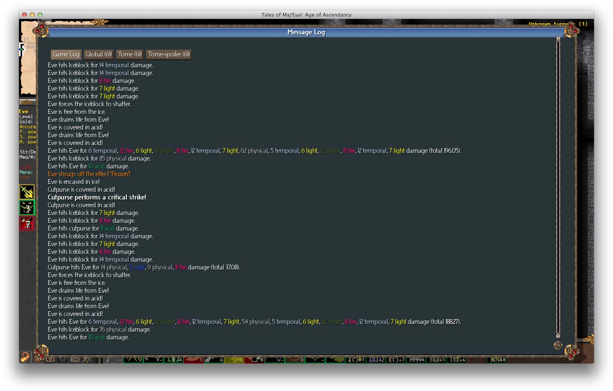The image size is (613, 391).
Task: Click the gear settings icon in bottom toolbar
Action: (x=63, y=360)
